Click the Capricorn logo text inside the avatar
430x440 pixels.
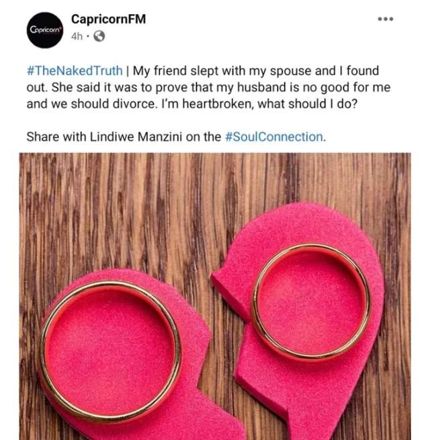point(45,30)
